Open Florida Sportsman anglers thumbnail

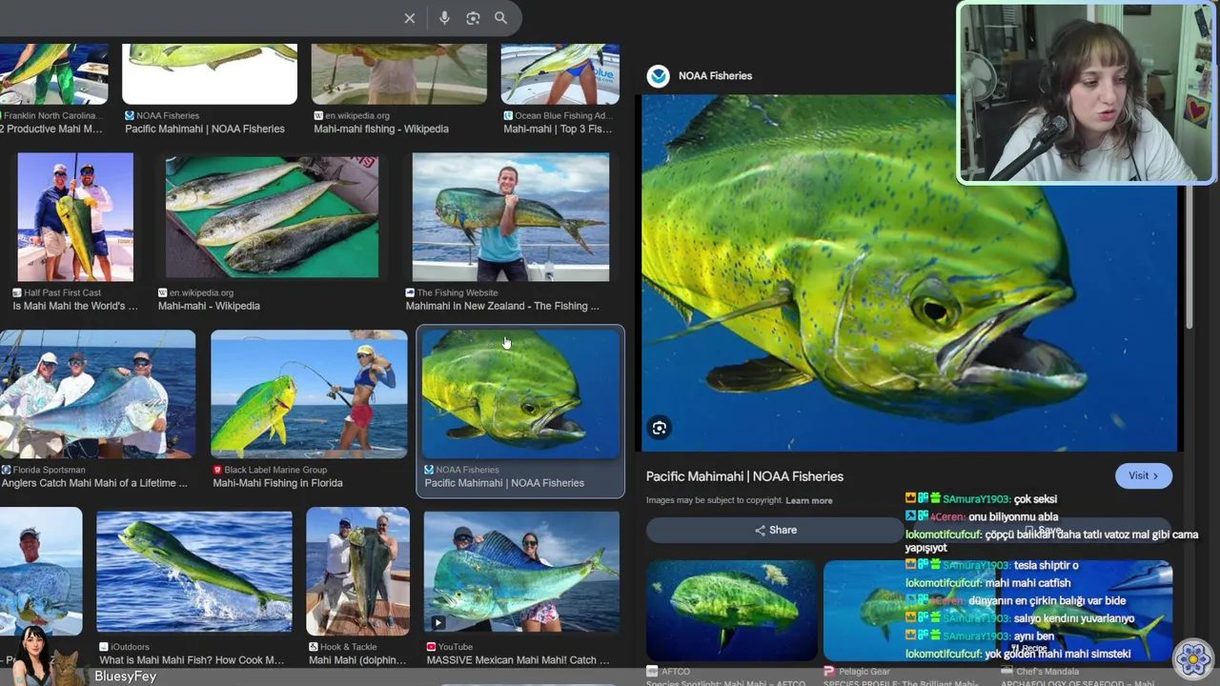(97, 394)
